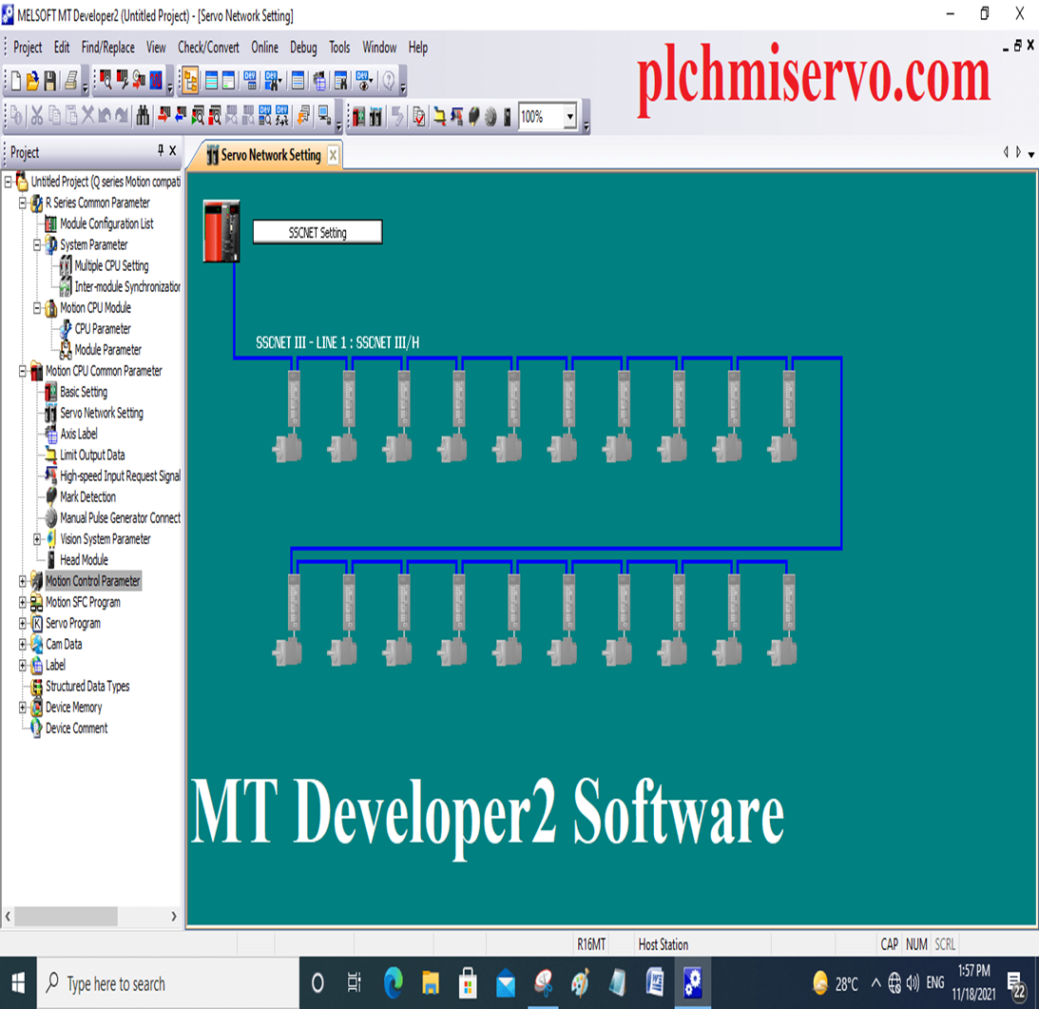
Task: Save the project with floppy icon
Action: pyautogui.click(x=49, y=81)
